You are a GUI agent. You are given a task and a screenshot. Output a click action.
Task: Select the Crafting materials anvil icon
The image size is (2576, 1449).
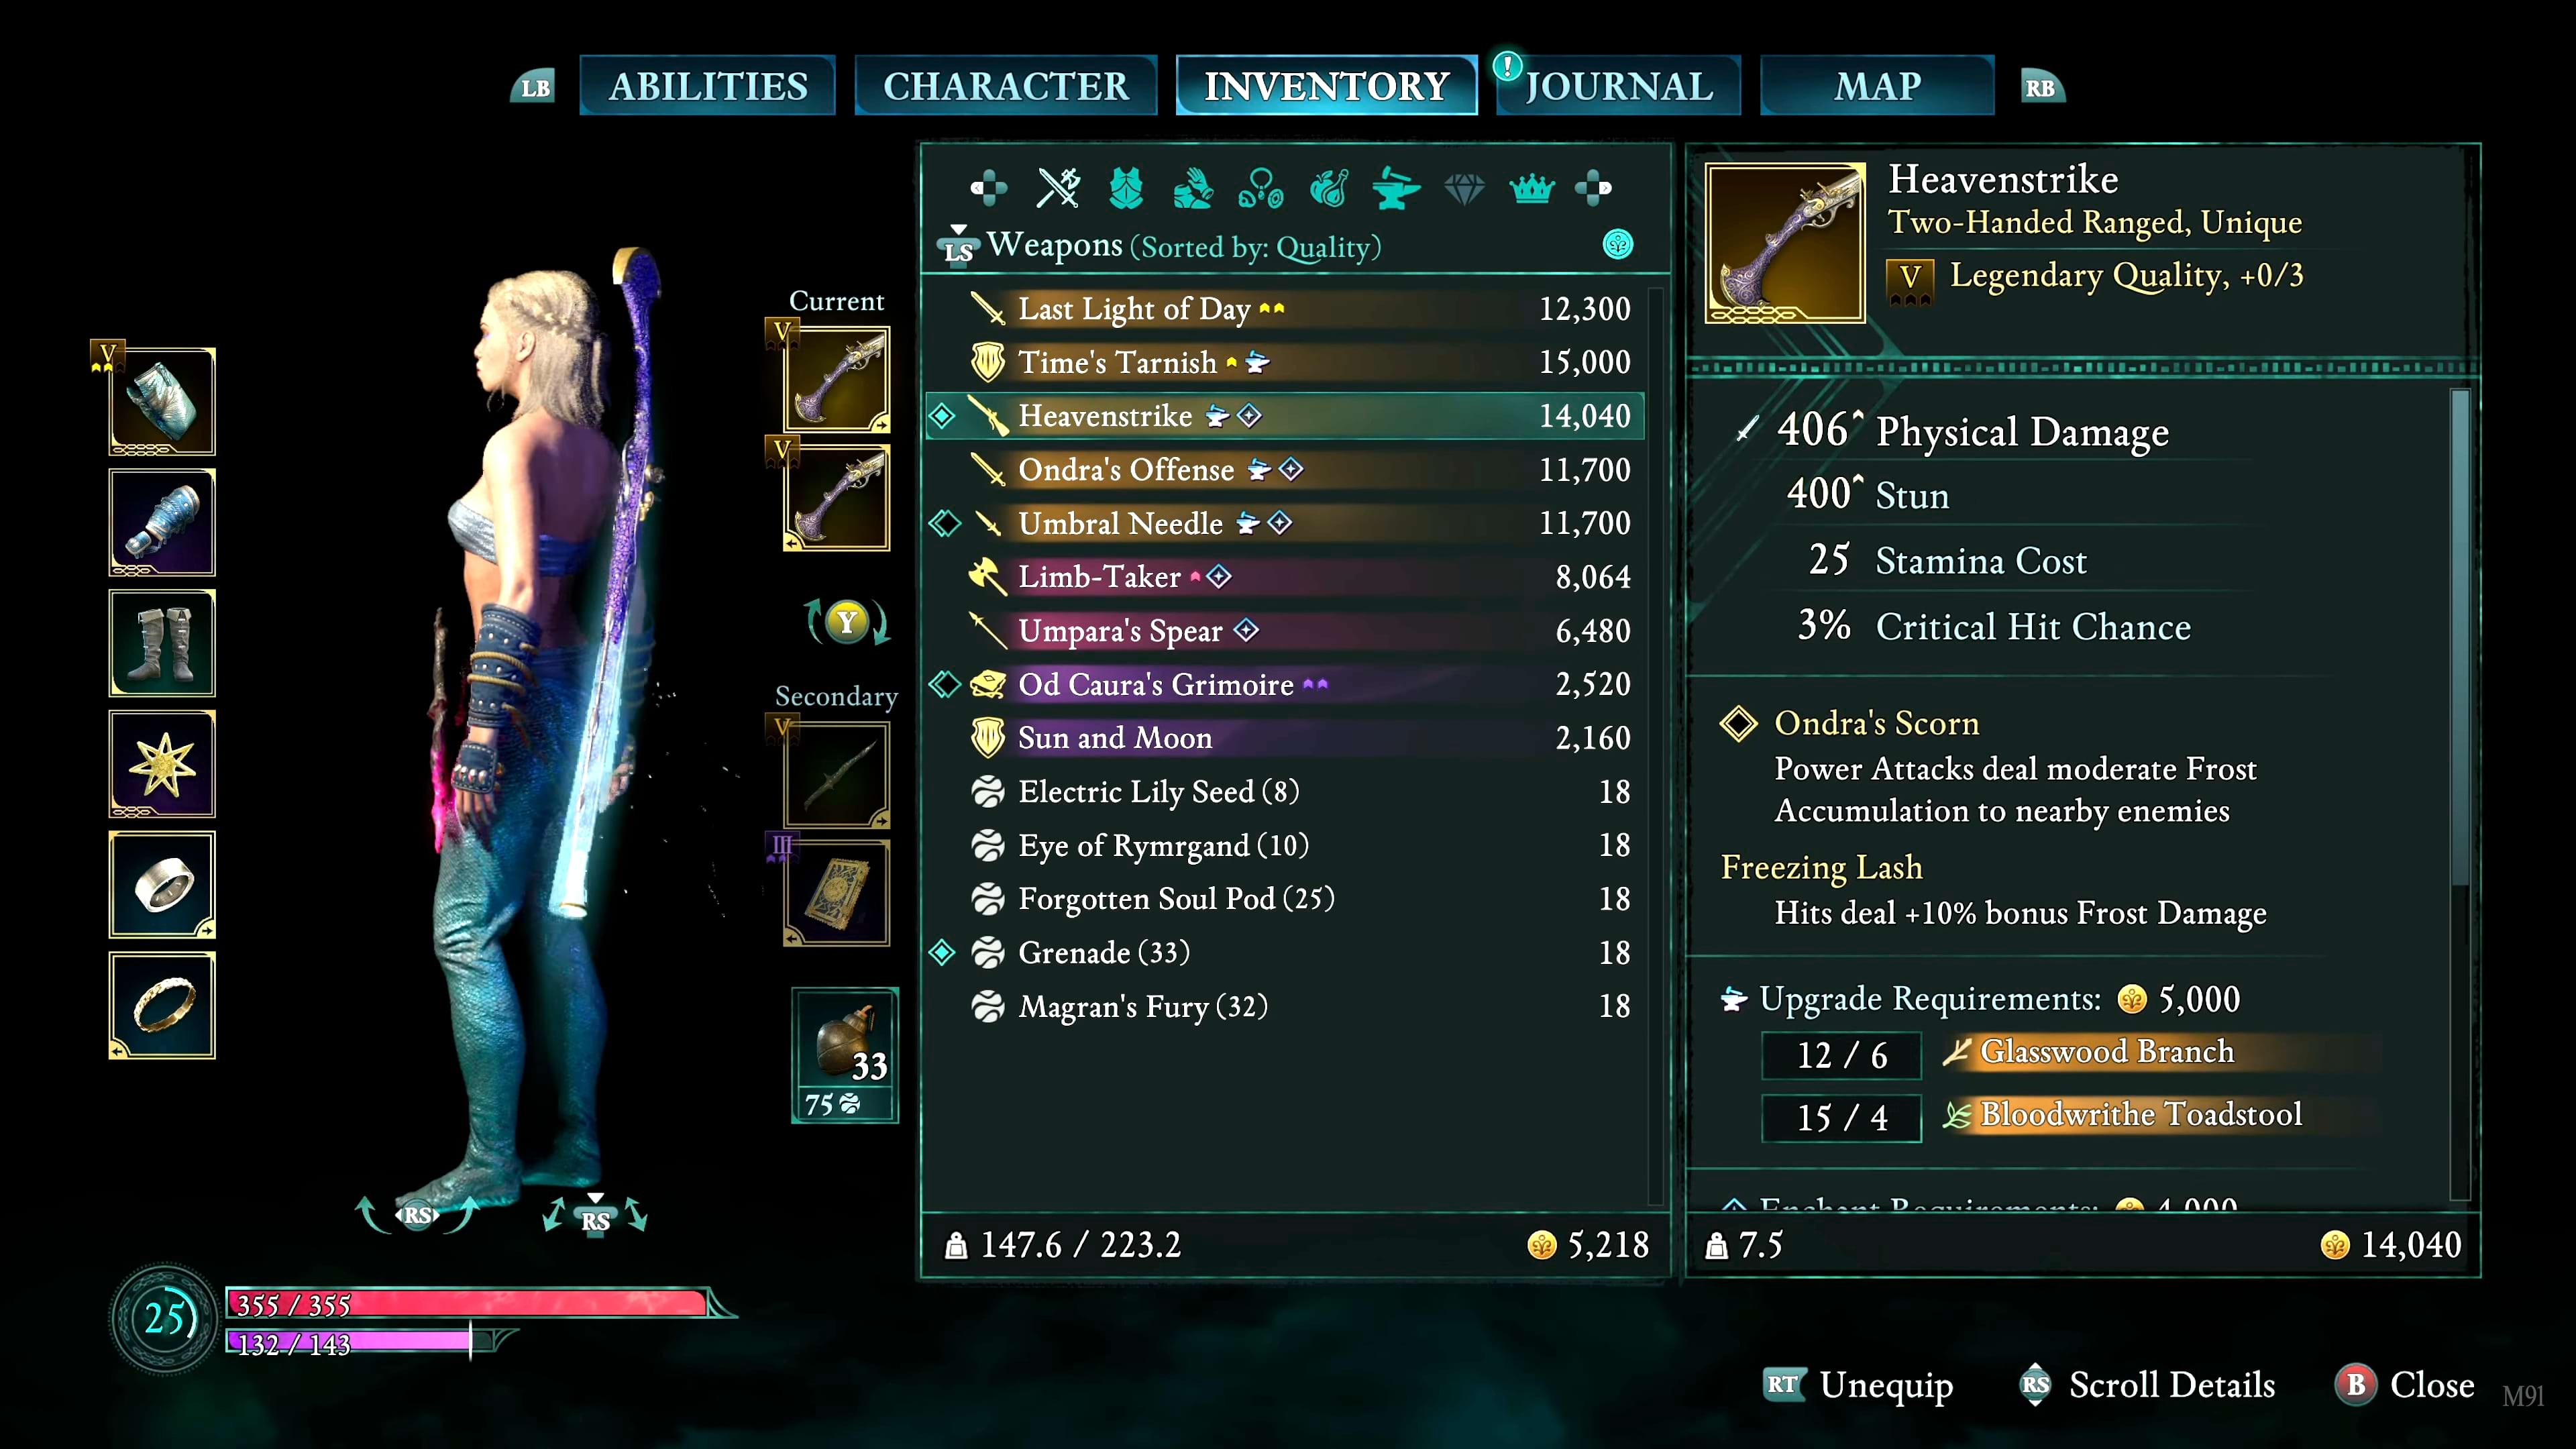1396,187
